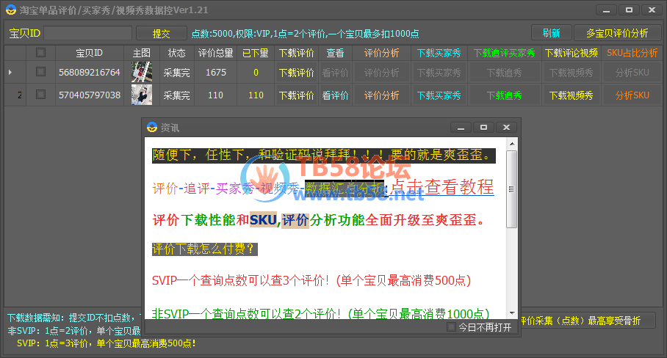This screenshot has width=667, height=358.
Task: Click 分析SKU for item 568089216764
Action: [632, 73]
